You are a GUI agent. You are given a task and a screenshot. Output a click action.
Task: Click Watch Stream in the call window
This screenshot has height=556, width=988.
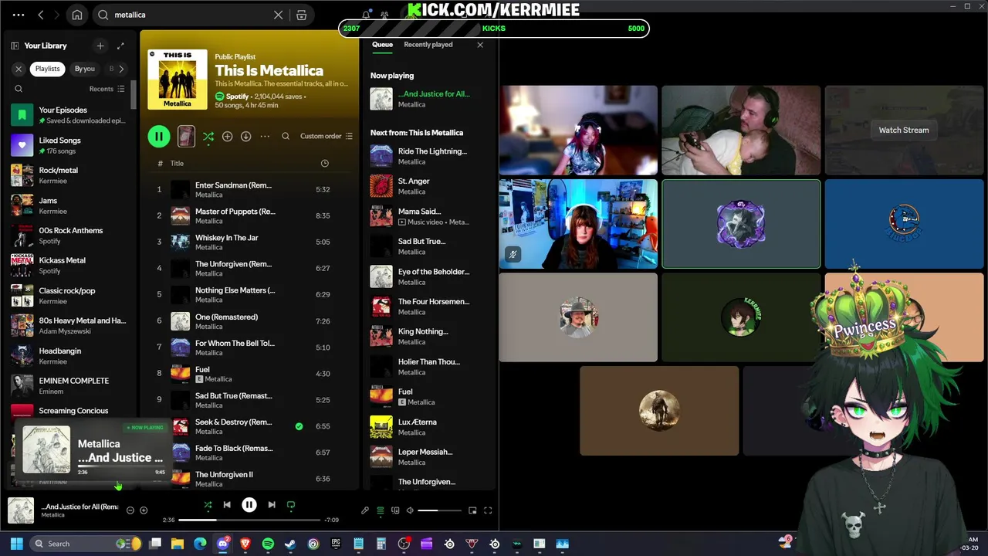[904, 130]
